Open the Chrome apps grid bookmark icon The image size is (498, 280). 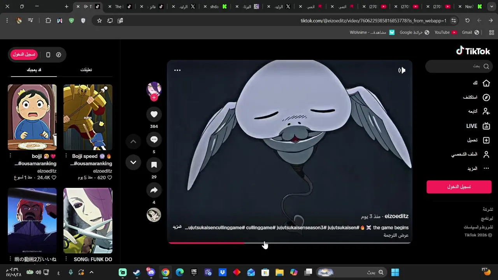tap(492, 32)
